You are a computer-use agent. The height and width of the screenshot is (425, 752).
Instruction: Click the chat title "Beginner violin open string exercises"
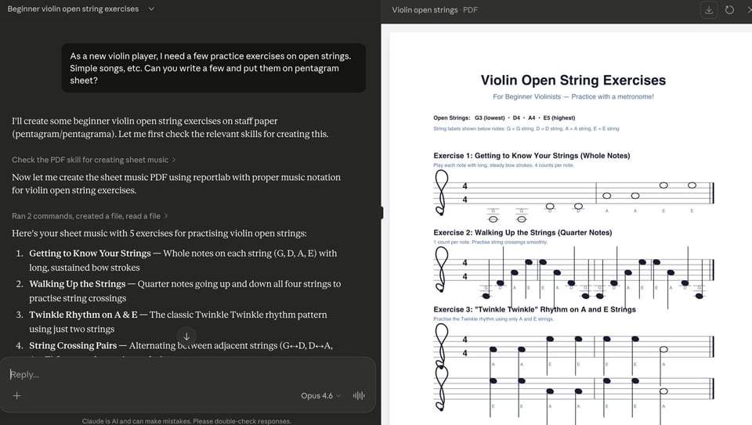coord(73,9)
